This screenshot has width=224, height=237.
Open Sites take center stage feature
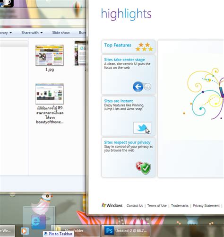[129, 75]
